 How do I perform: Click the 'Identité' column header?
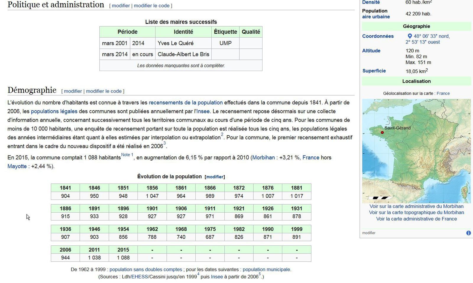[183, 32]
